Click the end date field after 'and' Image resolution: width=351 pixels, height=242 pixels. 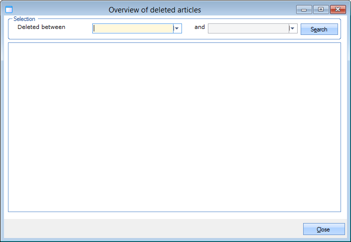[248, 28]
